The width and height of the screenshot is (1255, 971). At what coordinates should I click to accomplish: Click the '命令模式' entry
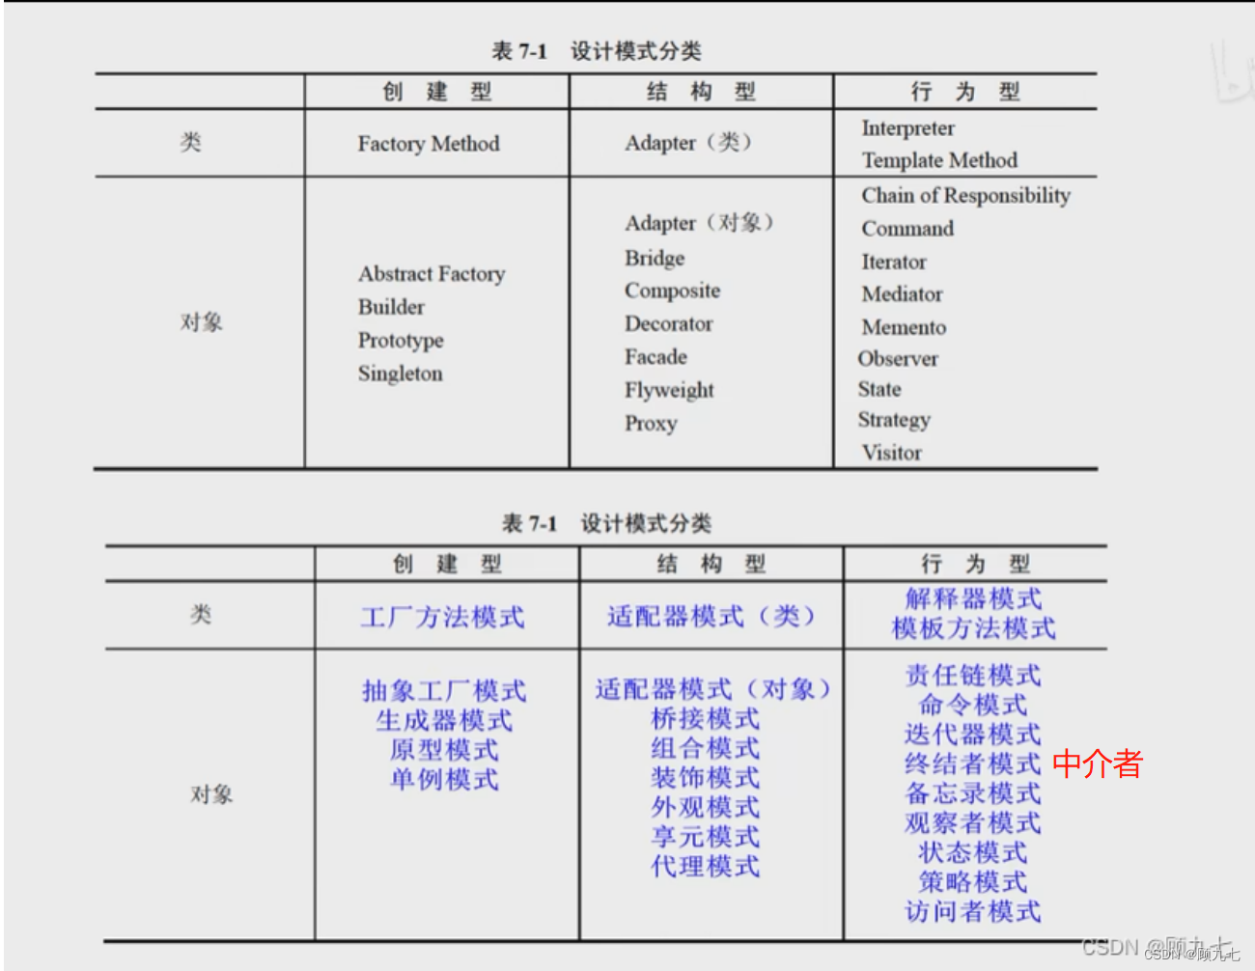tap(974, 705)
